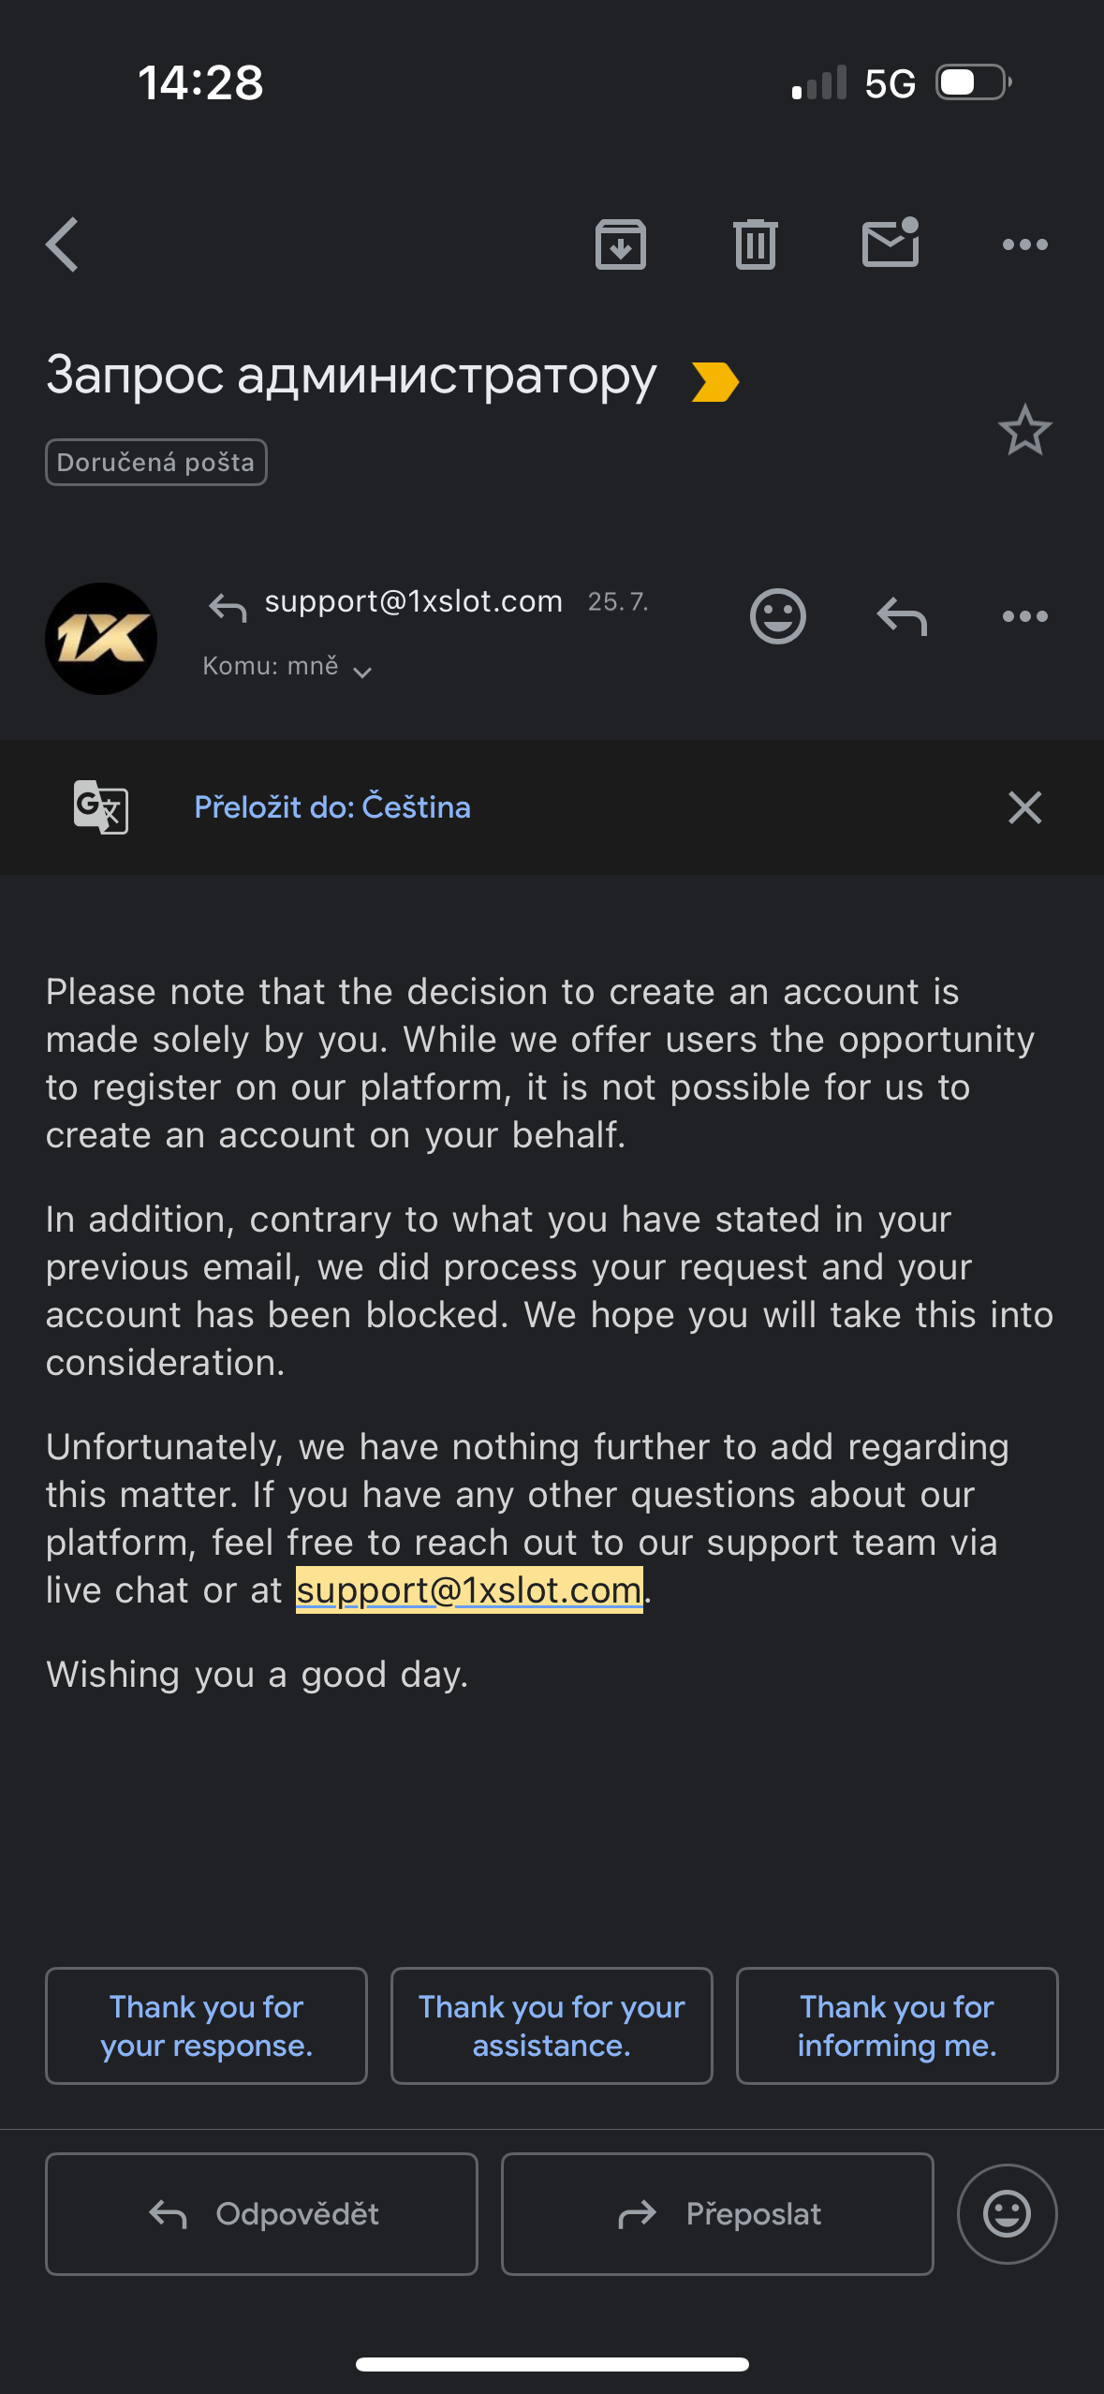1104x2394 pixels.
Task: Choose 'Thank you for your assistance.' reply
Action: pos(552,2026)
